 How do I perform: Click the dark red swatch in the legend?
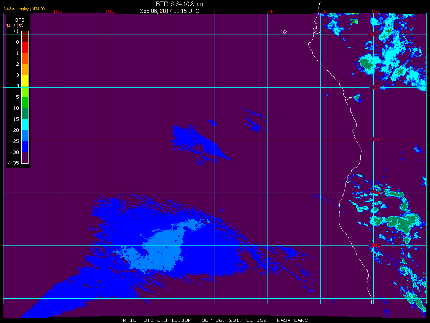point(25,37)
